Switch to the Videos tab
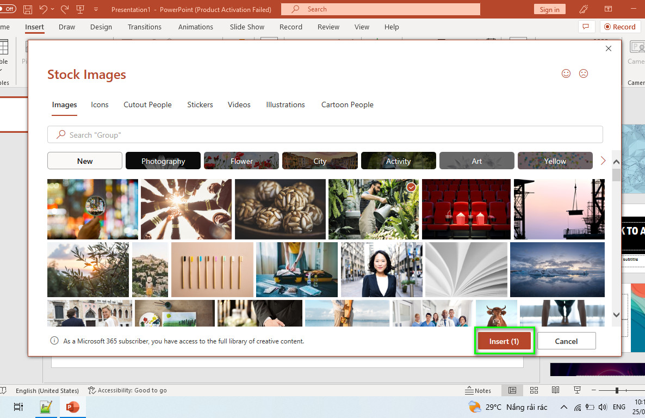This screenshot has height=418, width=645. click(x=239, y=104)
